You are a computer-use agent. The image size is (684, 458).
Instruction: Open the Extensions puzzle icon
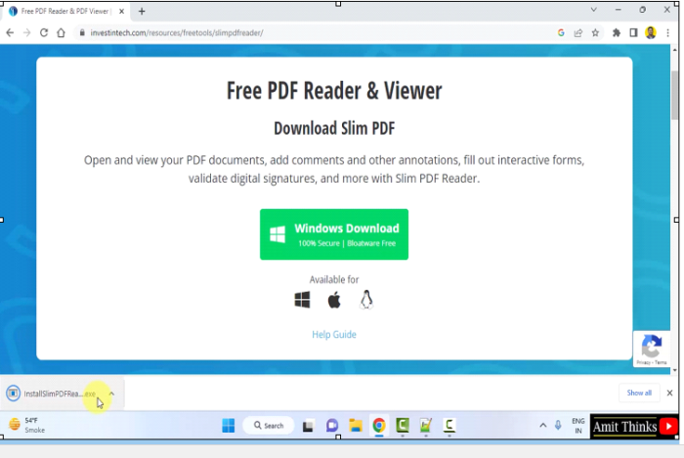(616, 32)
